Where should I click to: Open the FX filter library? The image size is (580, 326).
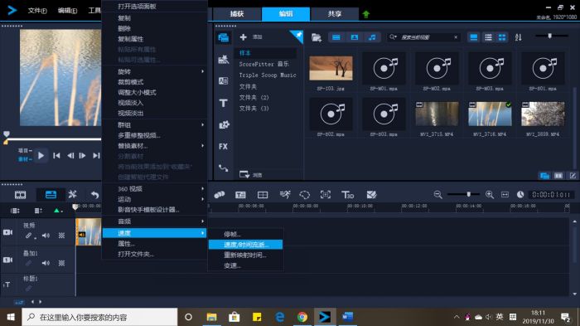pos(223,146)
